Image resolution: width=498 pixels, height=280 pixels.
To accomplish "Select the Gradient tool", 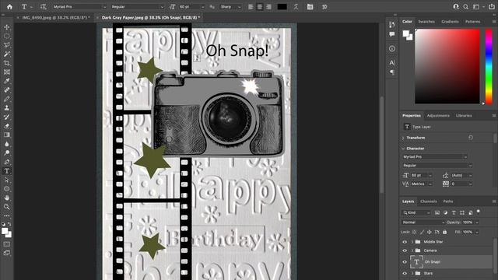I will coord(7,135).
